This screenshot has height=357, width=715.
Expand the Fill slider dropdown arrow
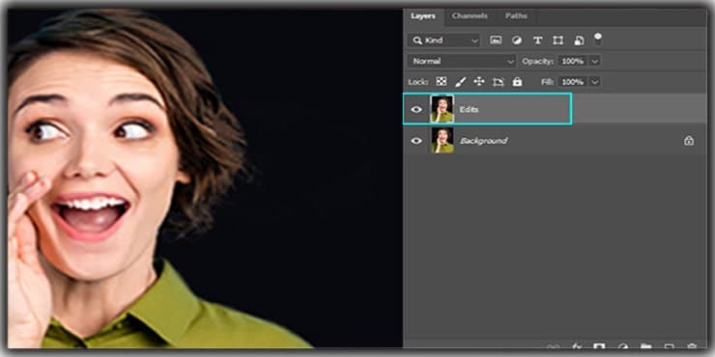pyautogui.click(x=594, y=82)
